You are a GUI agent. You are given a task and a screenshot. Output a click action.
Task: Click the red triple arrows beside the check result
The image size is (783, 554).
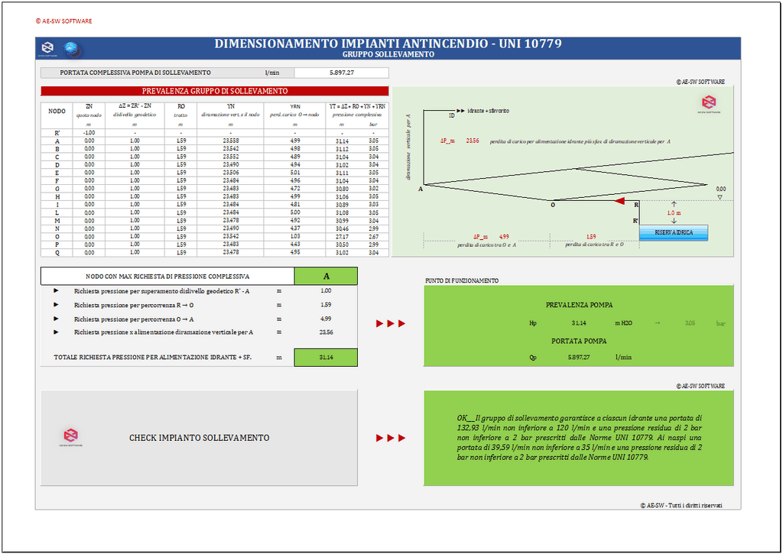390,439
